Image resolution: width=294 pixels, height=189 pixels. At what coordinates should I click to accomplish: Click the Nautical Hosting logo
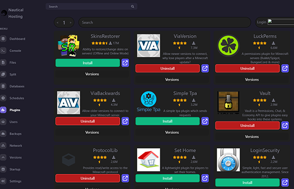click(4, 13)
